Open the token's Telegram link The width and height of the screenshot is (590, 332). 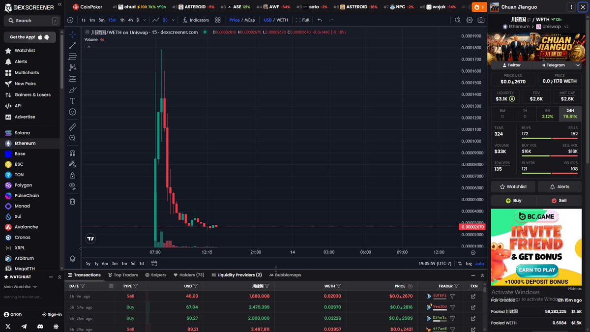[x=553, y=65]
